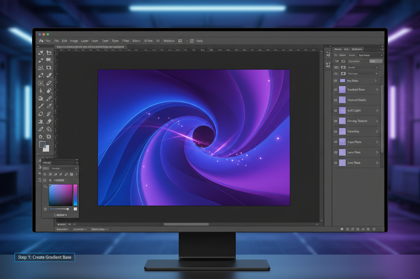420x279 pixels.
Task: Hide the Gradient Base layer
Action: (336, 89)
